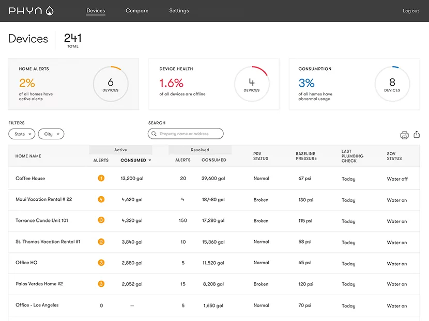Click Maui Vacation Rental alert badge
Image resolution: width=429 pixels, height=321 pixels.
101,199
